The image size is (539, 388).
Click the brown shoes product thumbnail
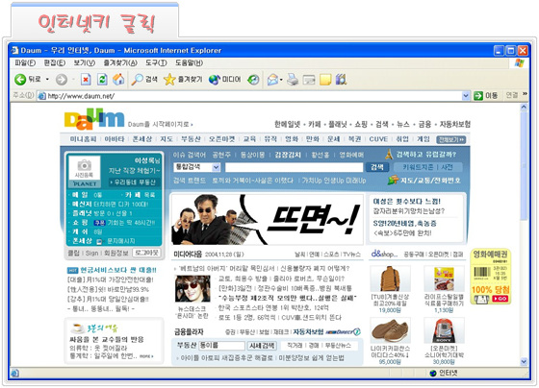[x=390, y=330]
